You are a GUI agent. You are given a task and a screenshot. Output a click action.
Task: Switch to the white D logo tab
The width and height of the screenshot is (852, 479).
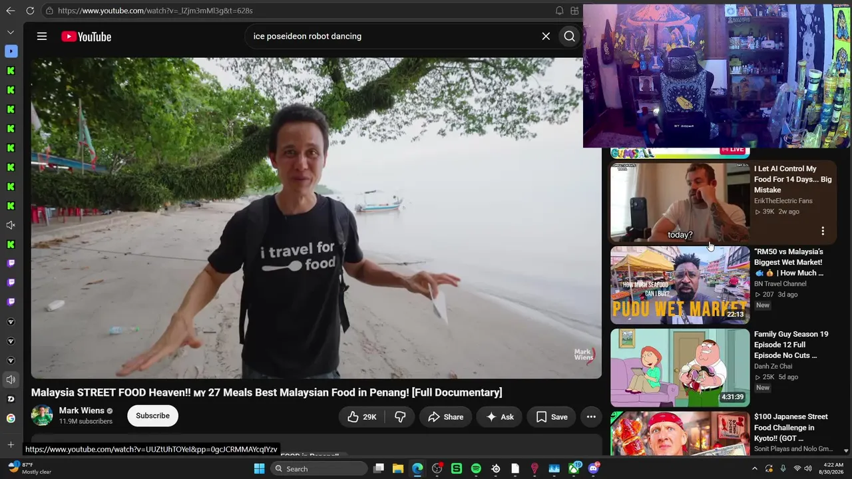[11, 399]
